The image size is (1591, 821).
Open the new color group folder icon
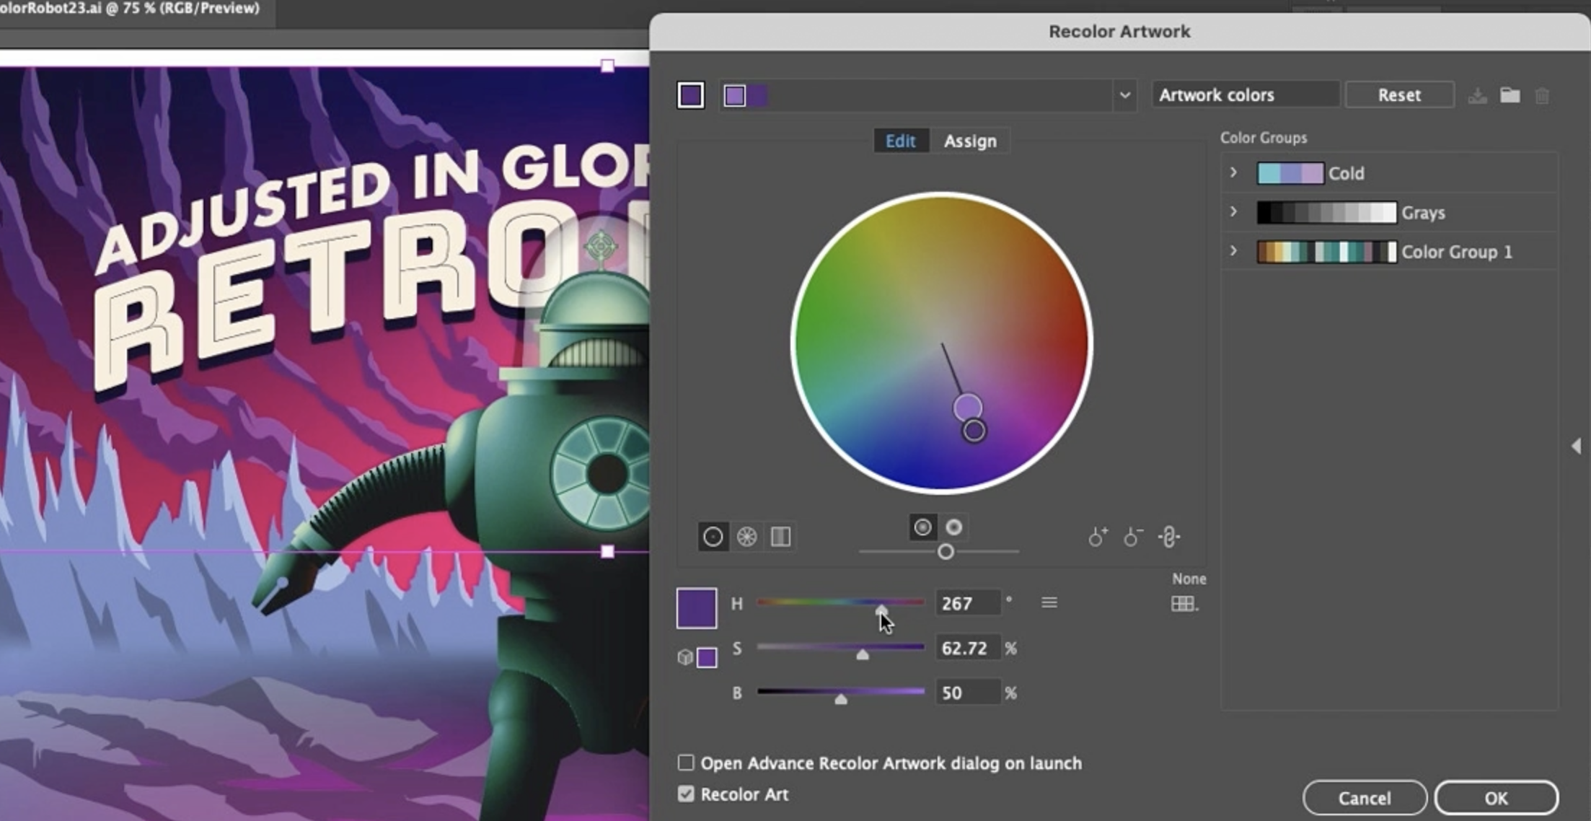(1510, 95)
